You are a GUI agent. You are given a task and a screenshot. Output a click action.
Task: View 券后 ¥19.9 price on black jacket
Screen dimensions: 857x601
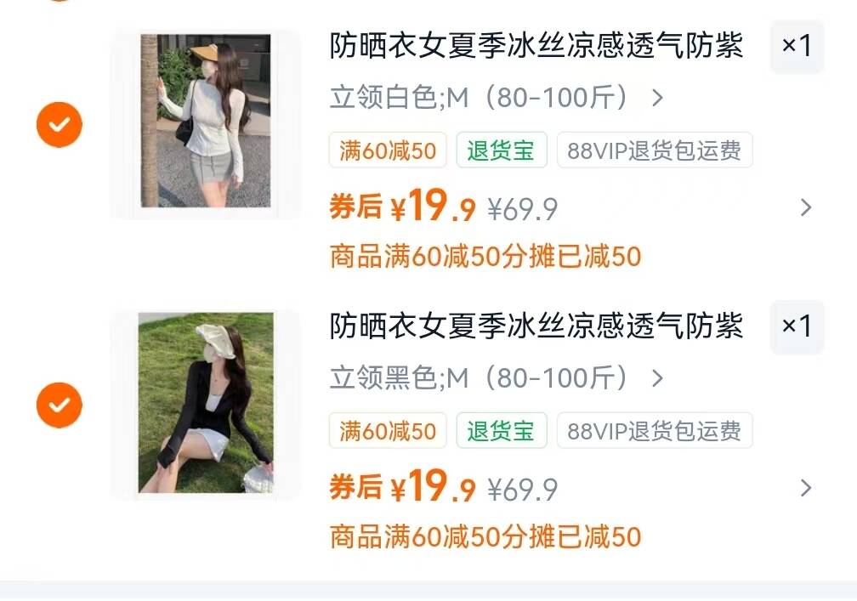(402, 486)
